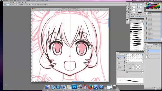Screen dimensions: 162x91
Task: Open the ファイル (File) menu
Action: tap(11, 1)
